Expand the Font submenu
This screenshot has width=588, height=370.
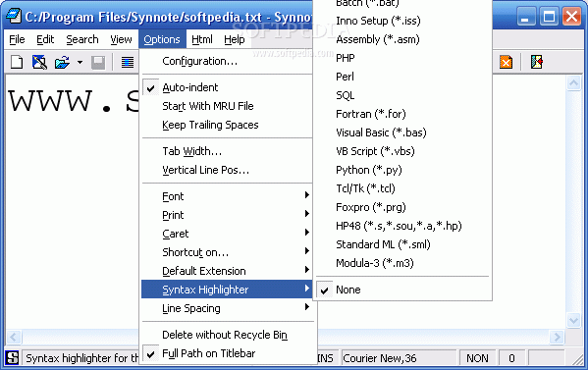[x=228, y=196]
